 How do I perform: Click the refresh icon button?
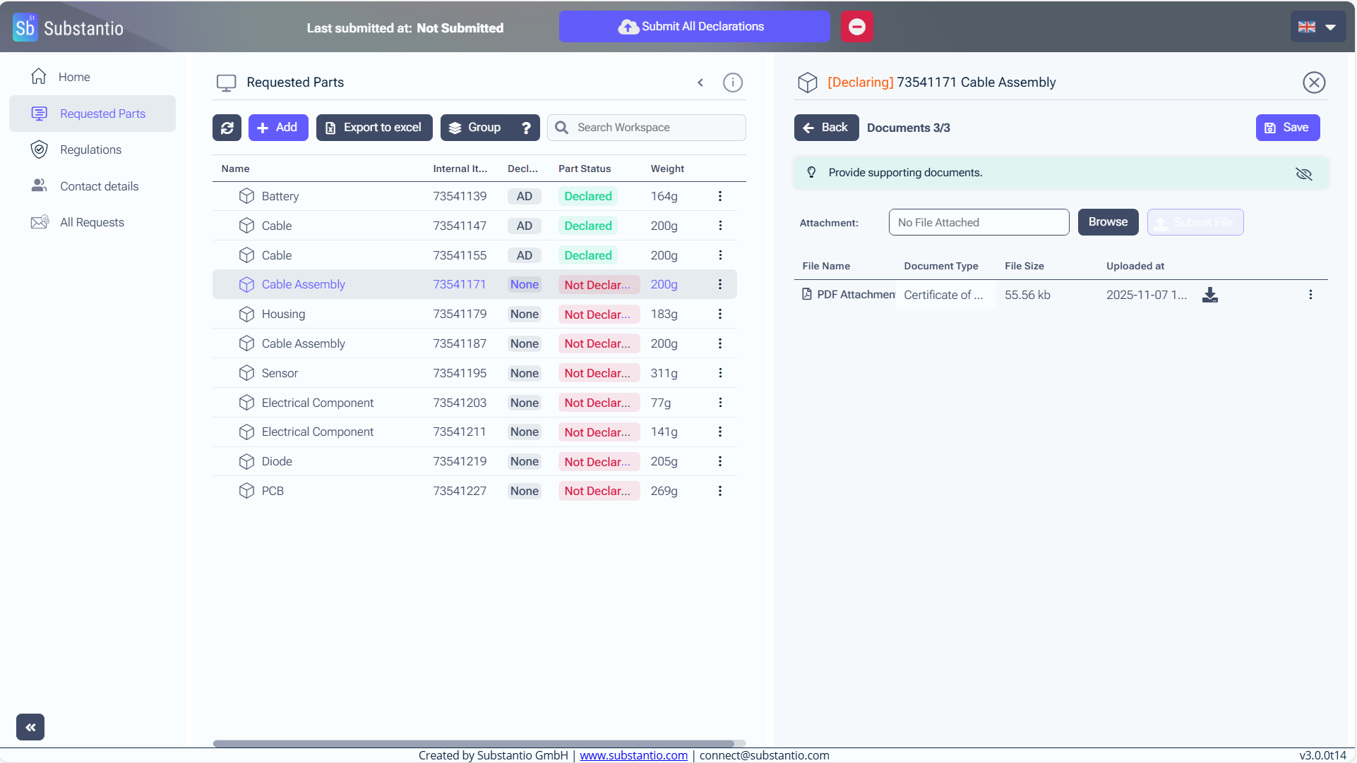(x=227, y=128)
